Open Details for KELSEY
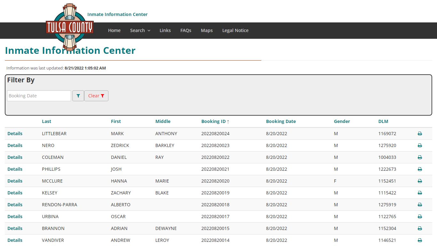 tap(15, 193)
